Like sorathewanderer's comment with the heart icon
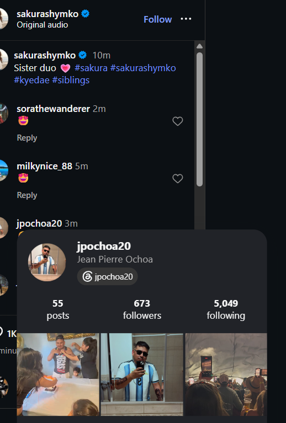This screenshot has width=286, height=423. coord(178,121)
